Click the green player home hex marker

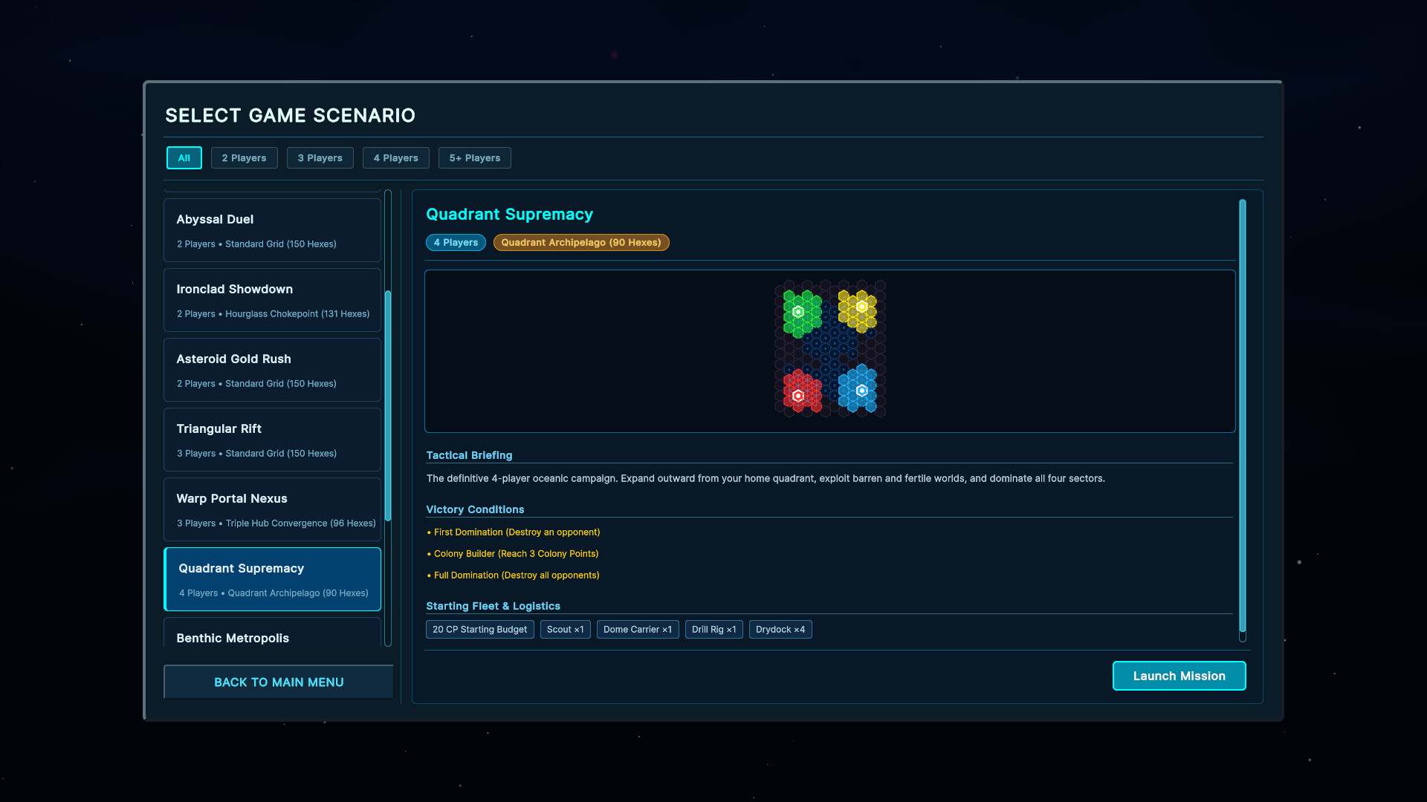click(797, 312)
